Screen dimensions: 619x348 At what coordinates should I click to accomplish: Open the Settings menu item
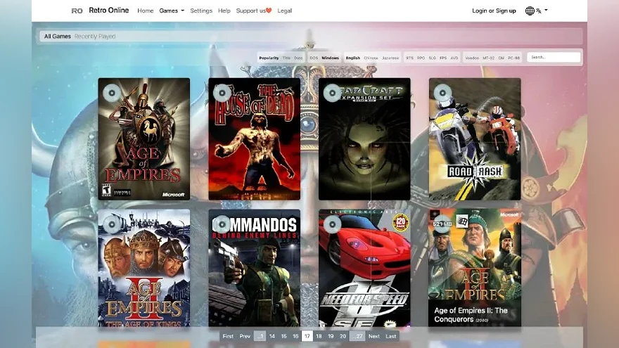201,11
